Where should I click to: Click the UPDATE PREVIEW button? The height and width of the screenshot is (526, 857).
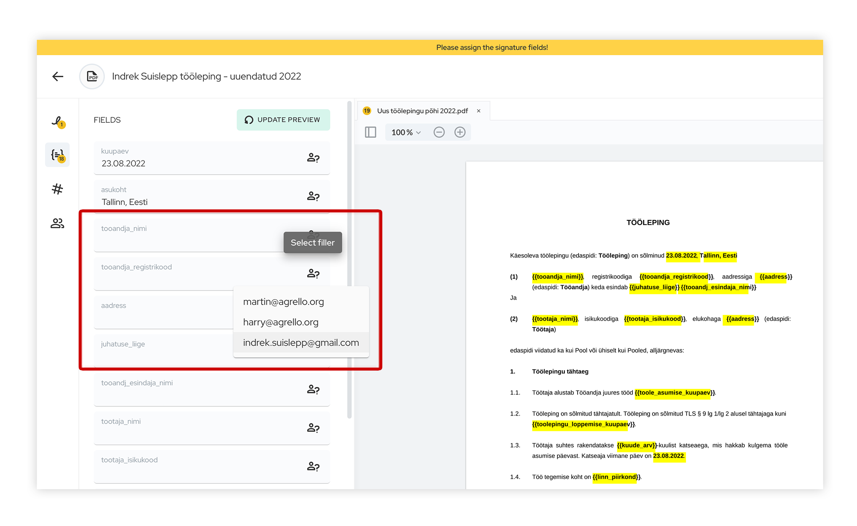pos(283,120)
